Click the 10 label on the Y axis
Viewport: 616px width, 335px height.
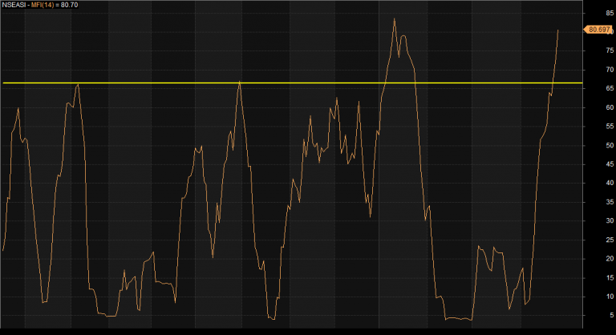(610, 297)
